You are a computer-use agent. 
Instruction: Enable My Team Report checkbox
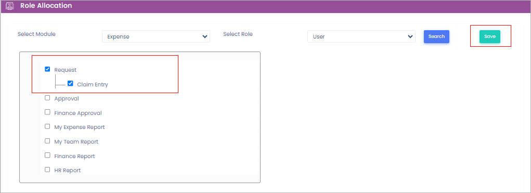pyautogui.click(x=47, y=141)
